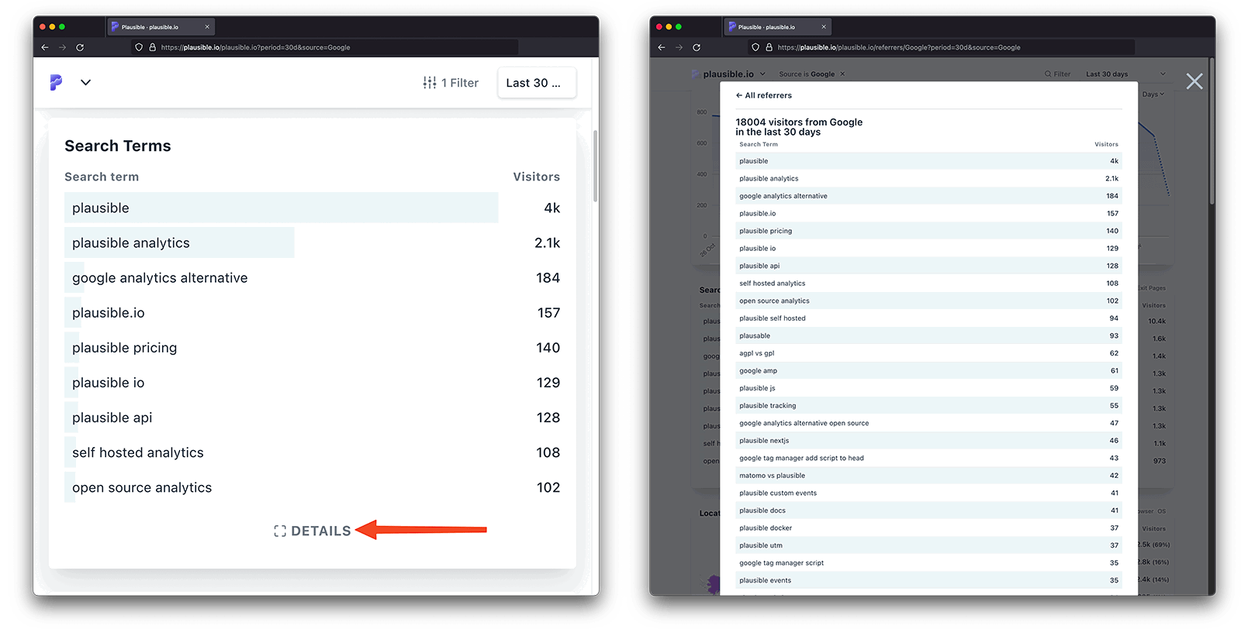This screenshot has width=1241, height=629.
Task: Click 'plausible events' search term
Action: click(x=928, y=580)
